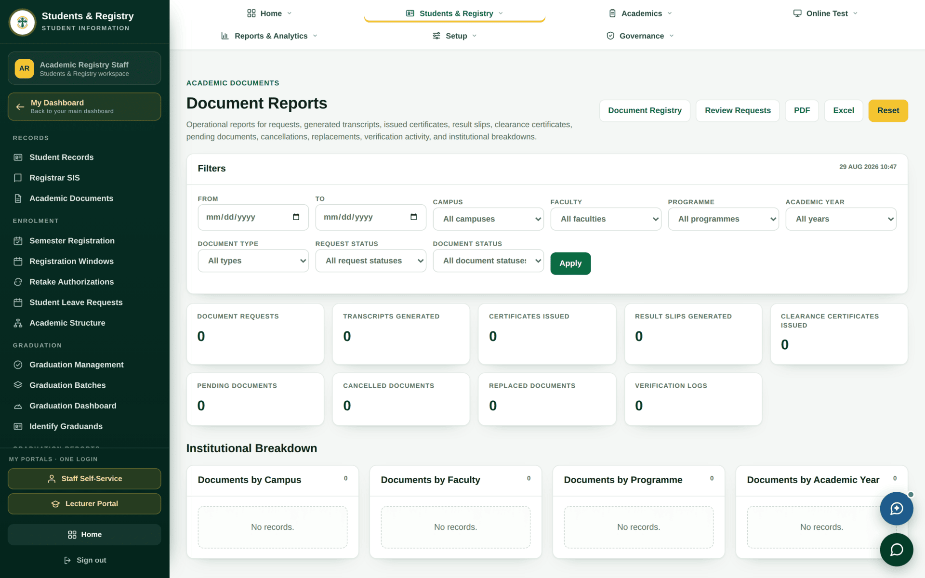Click the Registrar SIS book icon
The height and width of the screenshot is (578, 925).
pos(18,178)
